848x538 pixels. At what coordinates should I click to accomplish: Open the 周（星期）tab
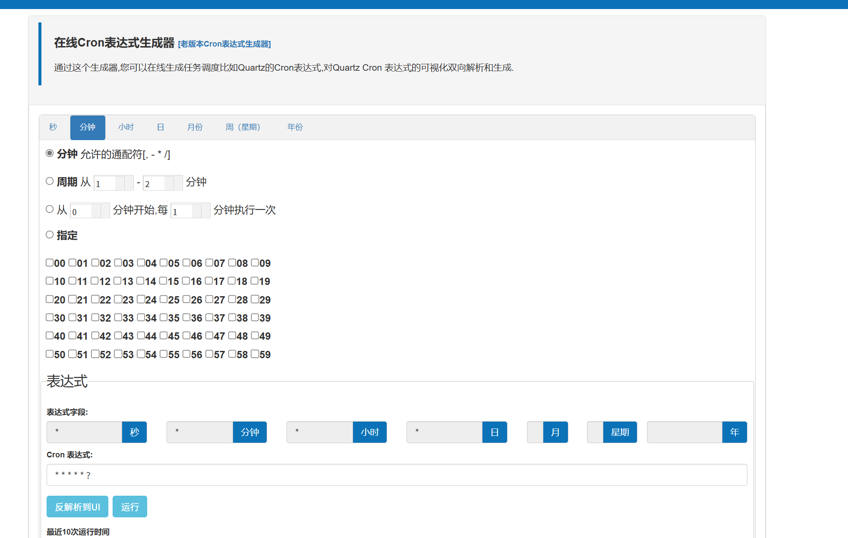(243, 127)
